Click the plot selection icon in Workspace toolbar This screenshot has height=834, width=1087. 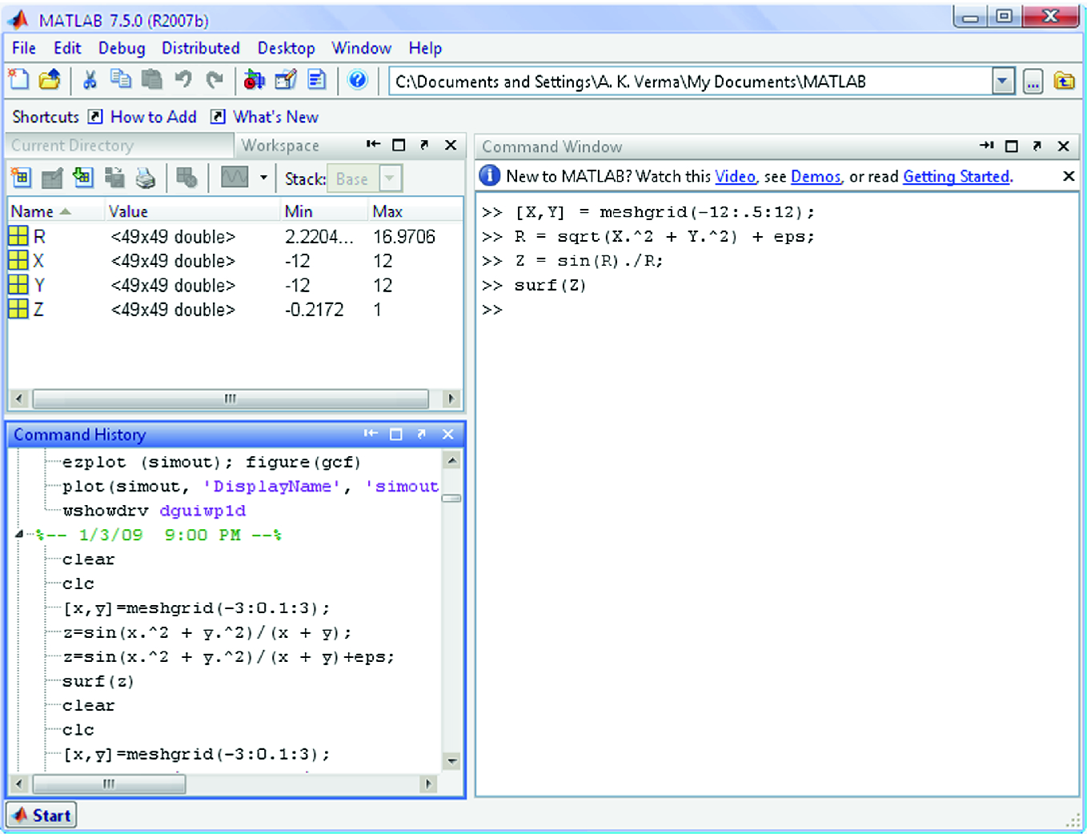pyautogui.click(x=235, y=177)
